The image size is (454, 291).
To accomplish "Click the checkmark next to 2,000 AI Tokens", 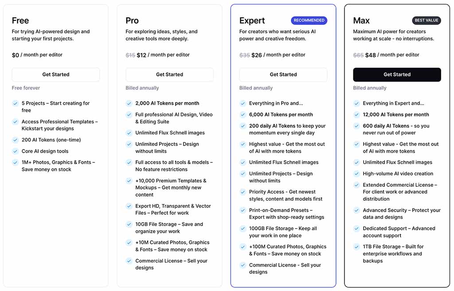I will 129,103.
